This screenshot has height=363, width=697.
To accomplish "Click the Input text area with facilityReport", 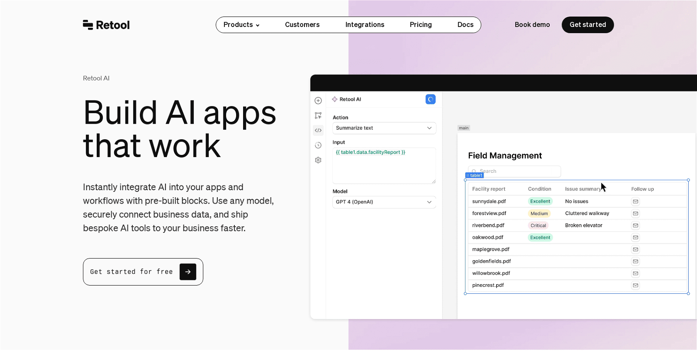I will point(384,165).
